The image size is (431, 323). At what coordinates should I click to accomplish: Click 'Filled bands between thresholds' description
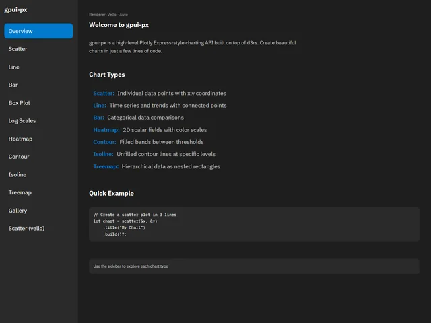click(162, 142)
